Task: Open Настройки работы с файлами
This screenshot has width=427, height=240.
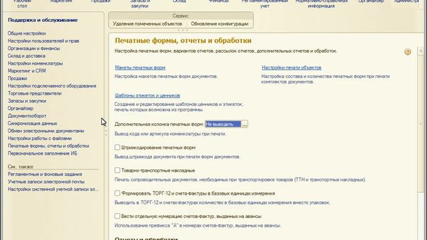Action: tap(40, 138)
